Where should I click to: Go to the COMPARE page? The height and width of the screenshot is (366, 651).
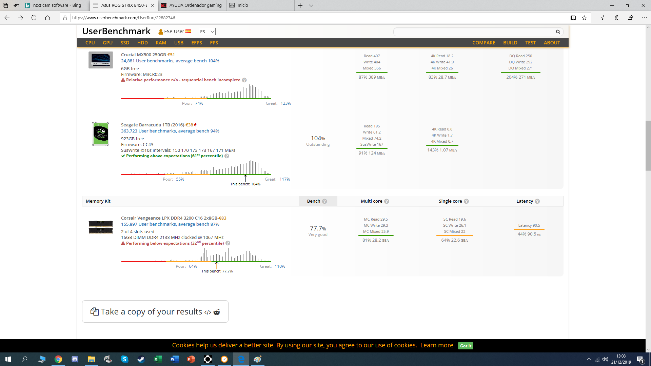(x=484, y=43)
